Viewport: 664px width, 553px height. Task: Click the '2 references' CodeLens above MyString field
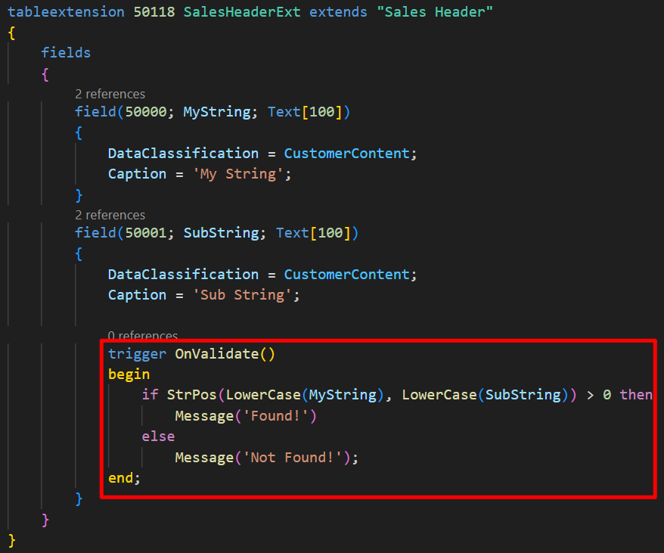(x=110, y=94)
